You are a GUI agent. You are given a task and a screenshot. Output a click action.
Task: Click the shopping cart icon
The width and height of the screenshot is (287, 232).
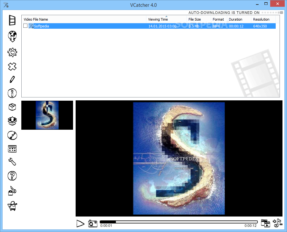[12, 206]
